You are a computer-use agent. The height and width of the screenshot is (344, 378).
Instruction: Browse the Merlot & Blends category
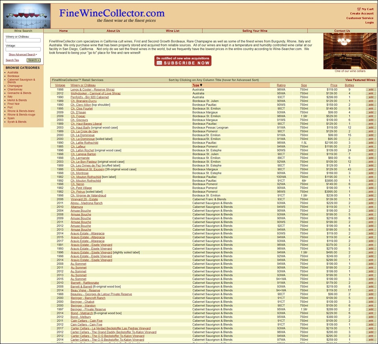point(17,100)
